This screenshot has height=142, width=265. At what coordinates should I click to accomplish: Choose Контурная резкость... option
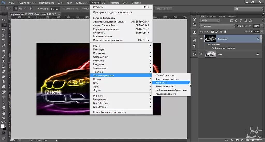coord(171,79)
